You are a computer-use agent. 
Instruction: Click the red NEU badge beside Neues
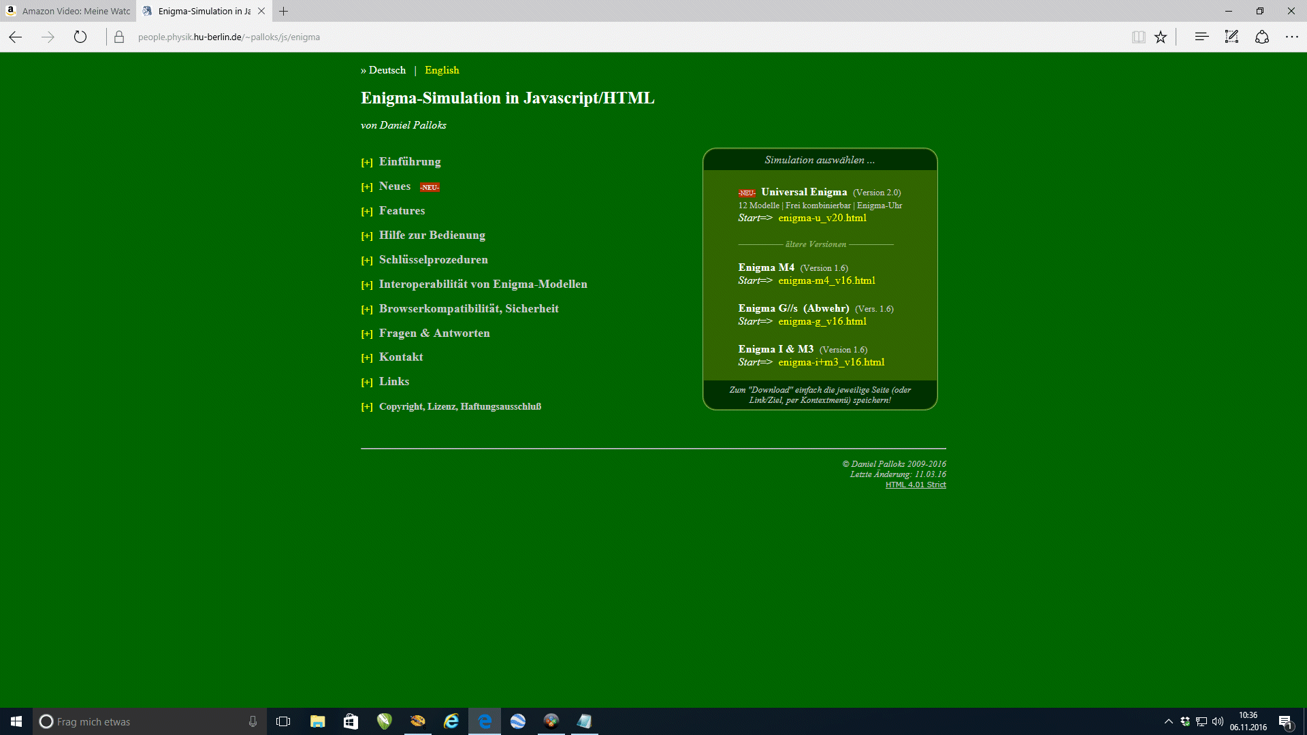coord(430,187)
